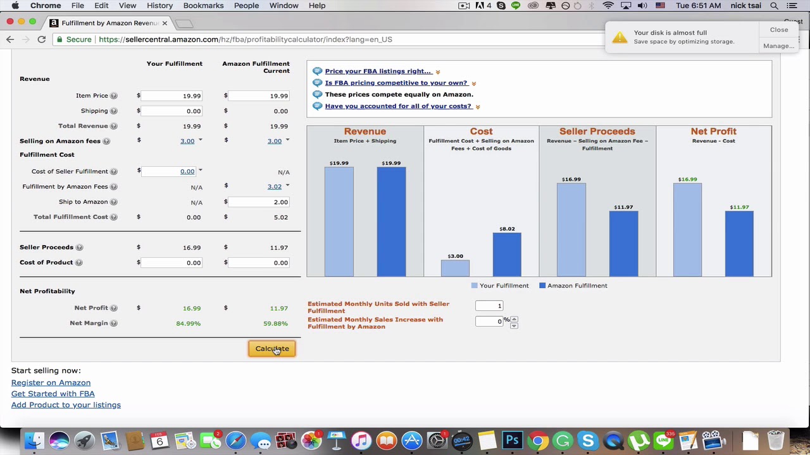Viewport: 810px width, 455px height.
Task: Click the Calculate button
Action: (x=272, y=349)
